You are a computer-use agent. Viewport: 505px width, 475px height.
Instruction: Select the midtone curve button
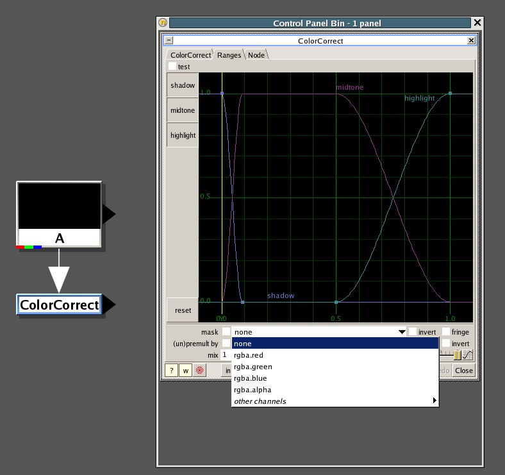click(x=183, y=110)
